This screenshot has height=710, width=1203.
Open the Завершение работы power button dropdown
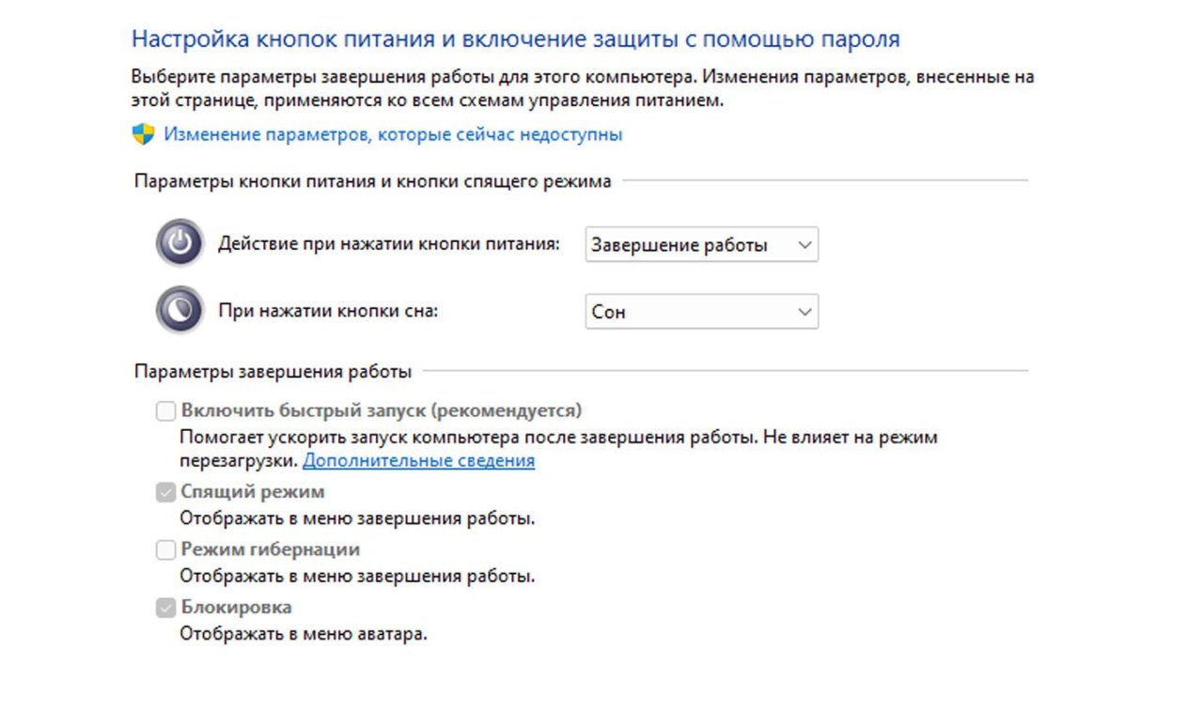click(x=701, y=245)
